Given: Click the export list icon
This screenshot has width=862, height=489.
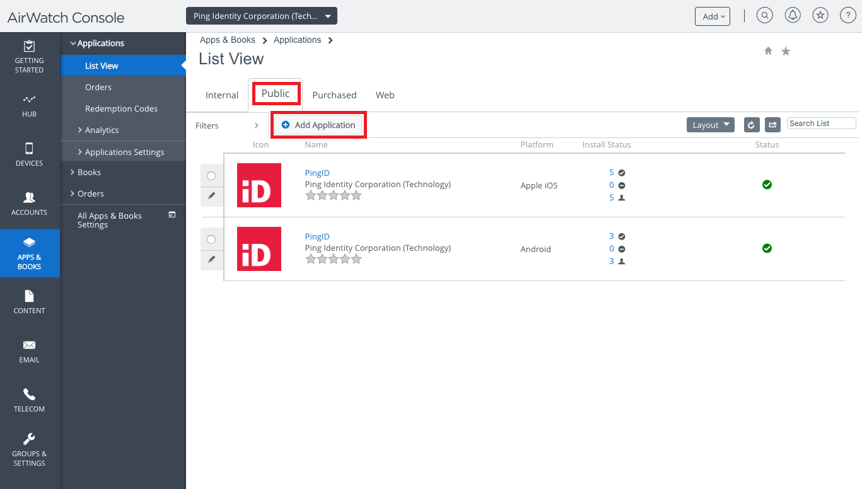Looking at the screenshot, I should pyautogui.click(x=772, y=125).
